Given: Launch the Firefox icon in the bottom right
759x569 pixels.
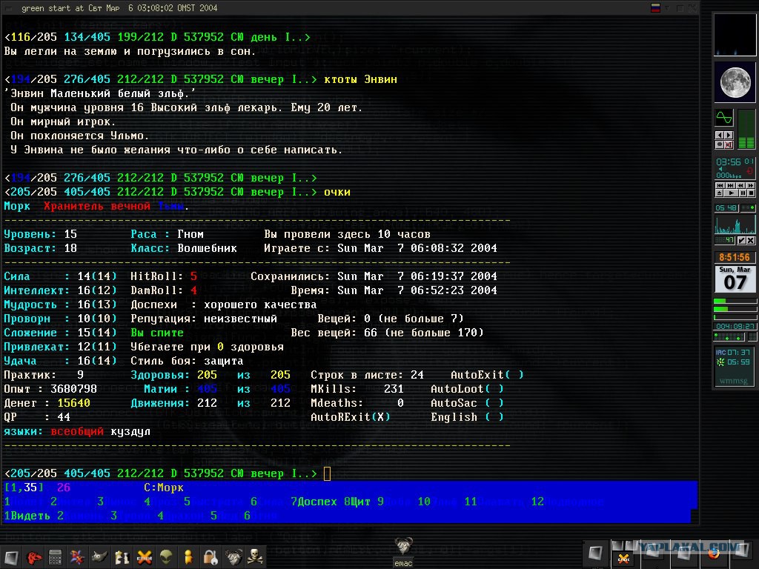Looking at the screenshot, I should click(x=714, y=553).
